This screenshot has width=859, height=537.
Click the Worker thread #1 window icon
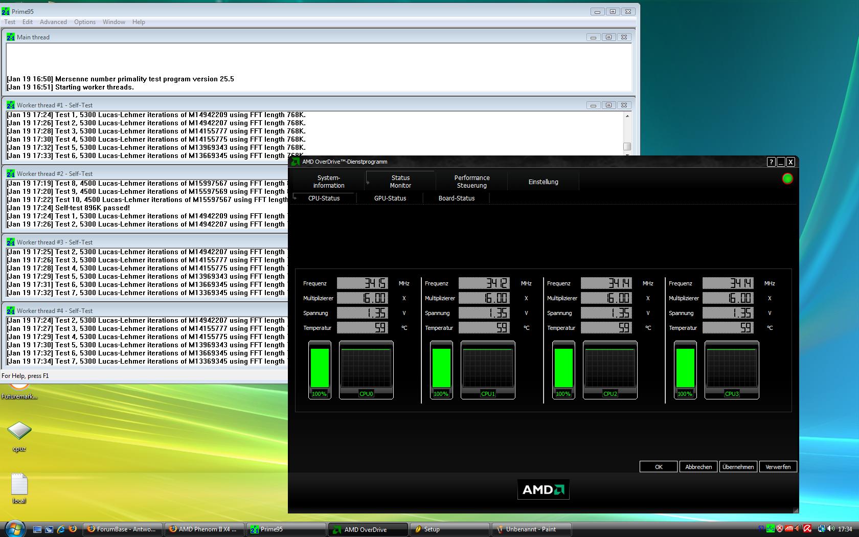coord(11,105)
